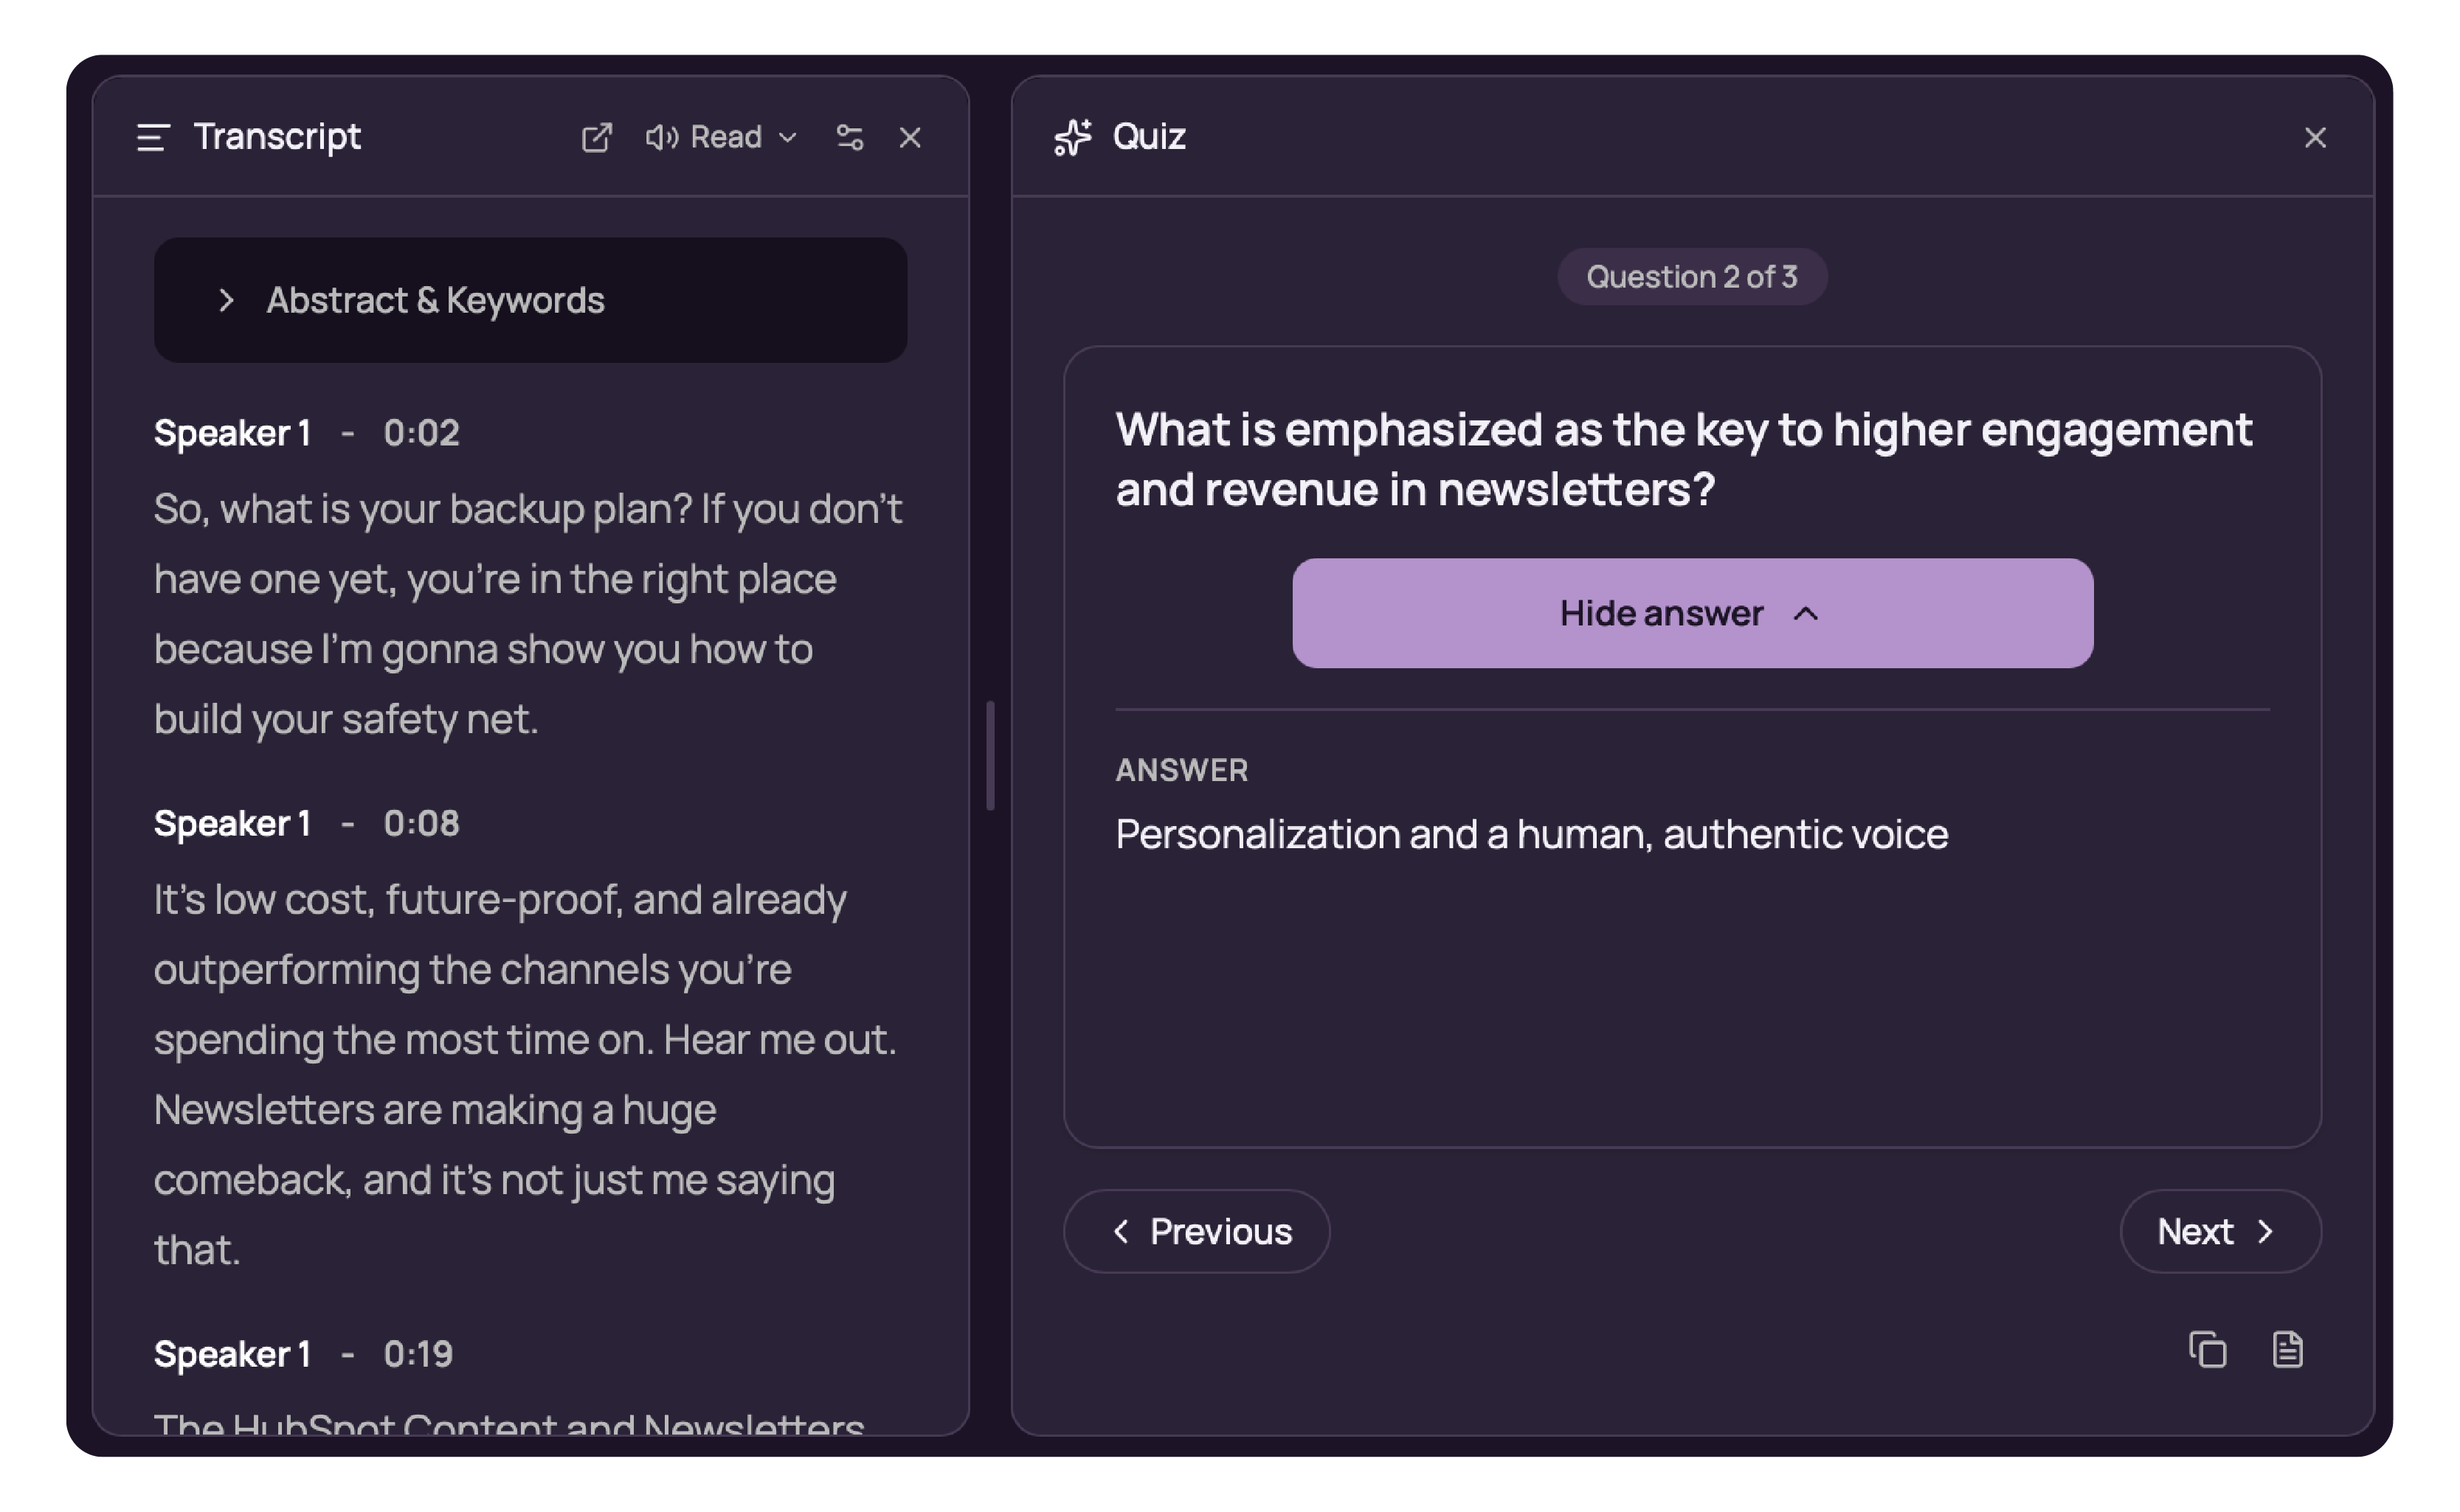
Task: Click the quiz question heading text
Action: [1684, 459]
